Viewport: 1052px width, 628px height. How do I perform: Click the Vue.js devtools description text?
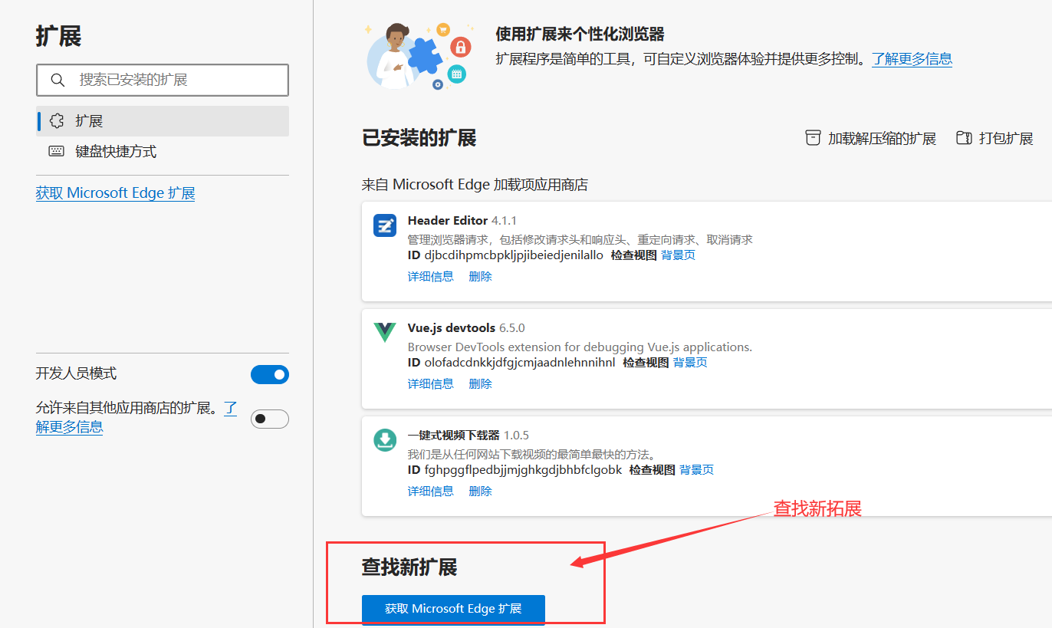pos(580,347)
